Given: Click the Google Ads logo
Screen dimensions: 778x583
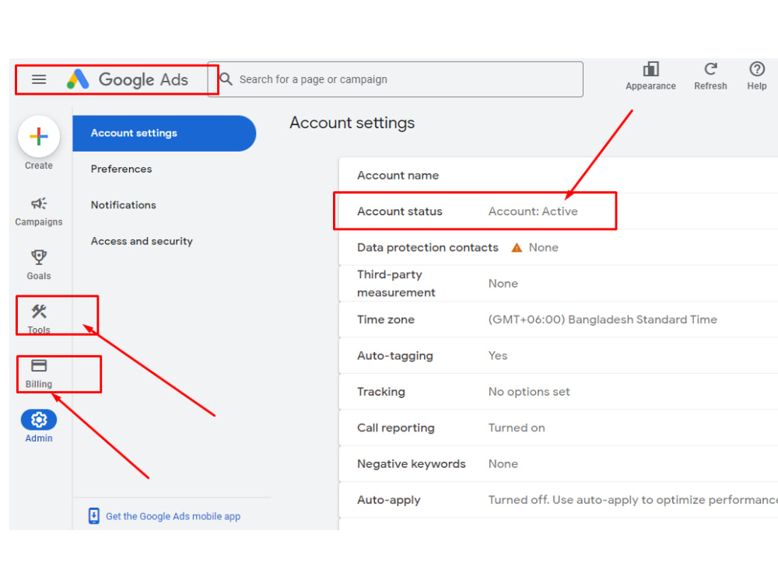Looking at the screenshot, I should pyautogui.click(x=128, y=79).
